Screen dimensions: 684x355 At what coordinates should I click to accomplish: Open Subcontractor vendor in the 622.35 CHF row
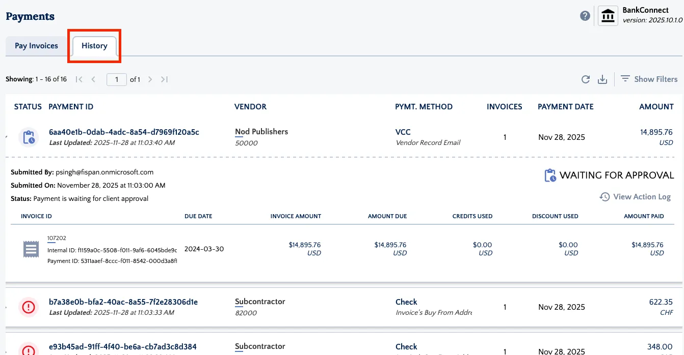click(x=260, y=302)
